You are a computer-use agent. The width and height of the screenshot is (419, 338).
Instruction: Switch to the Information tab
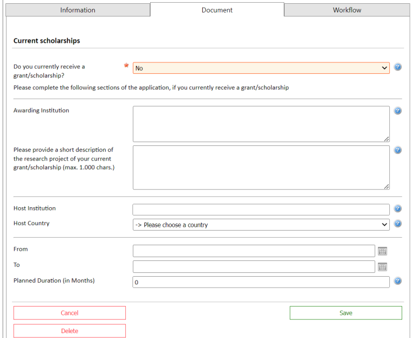coord(78,10)
